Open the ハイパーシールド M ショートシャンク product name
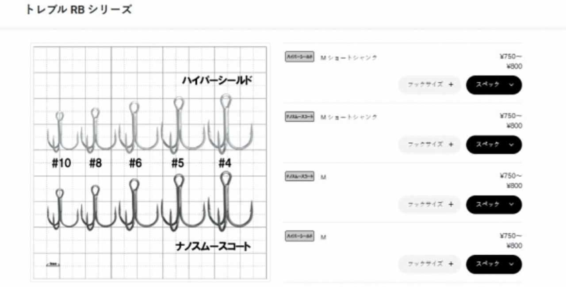 click(349, 57)
